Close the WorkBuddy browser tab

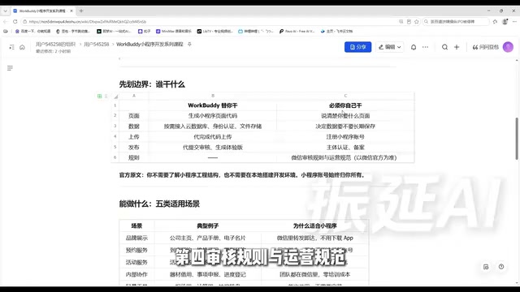71,11
